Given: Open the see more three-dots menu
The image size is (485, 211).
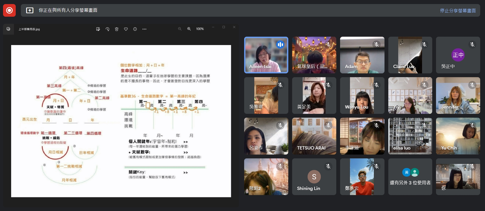Looking at the screenshot, I should click(144, 29).
